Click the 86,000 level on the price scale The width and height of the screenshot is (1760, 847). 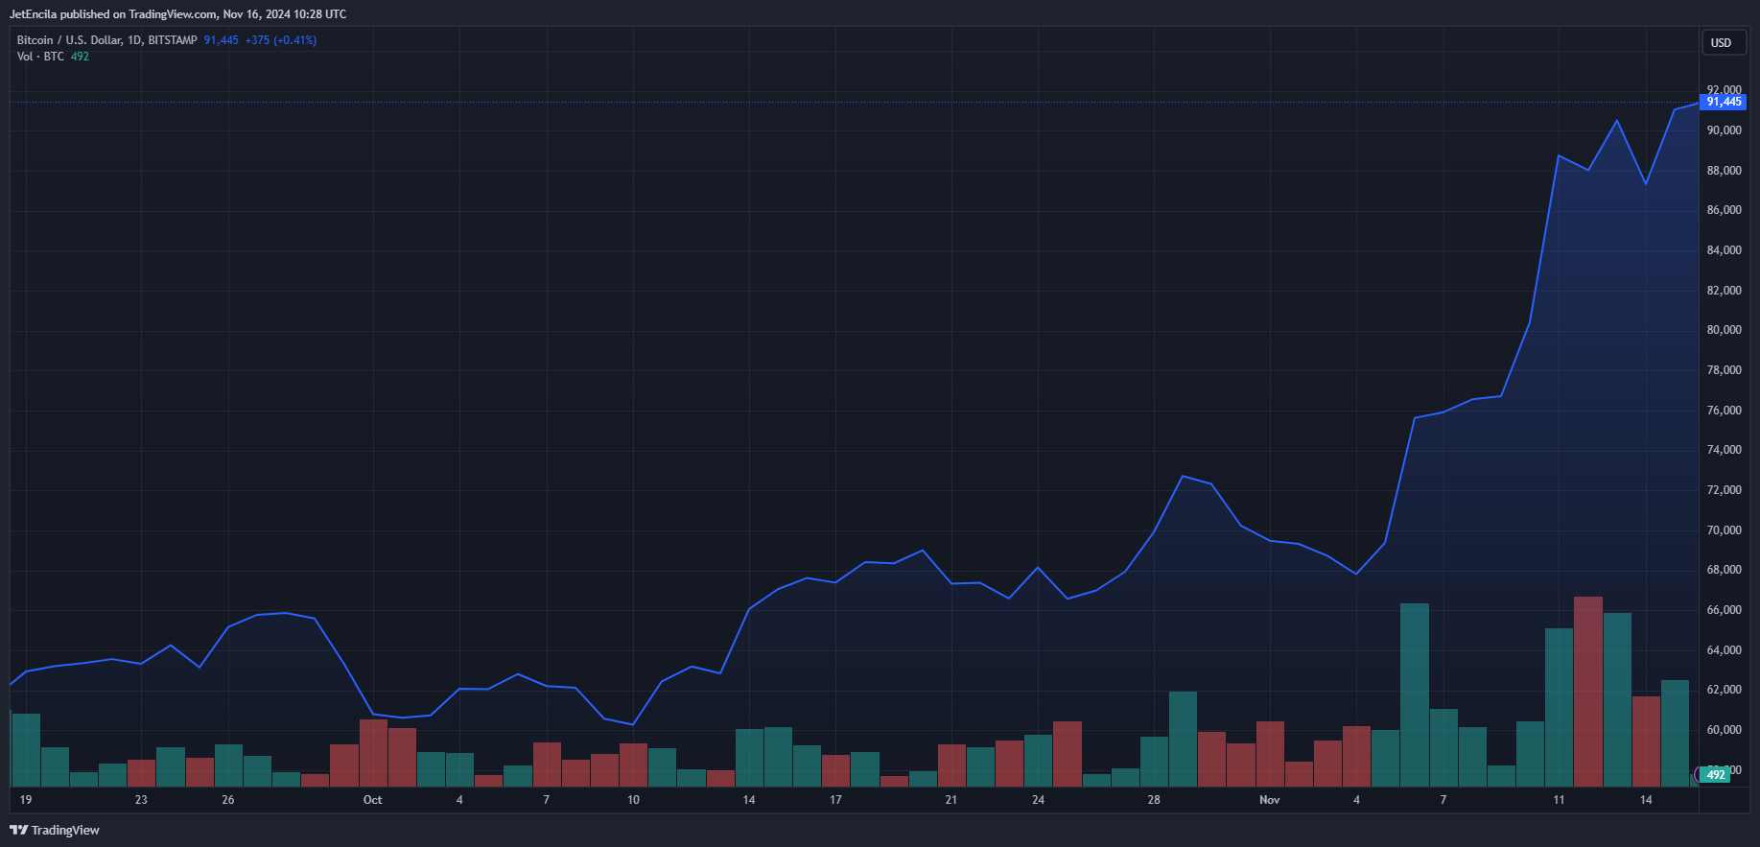1724,210
